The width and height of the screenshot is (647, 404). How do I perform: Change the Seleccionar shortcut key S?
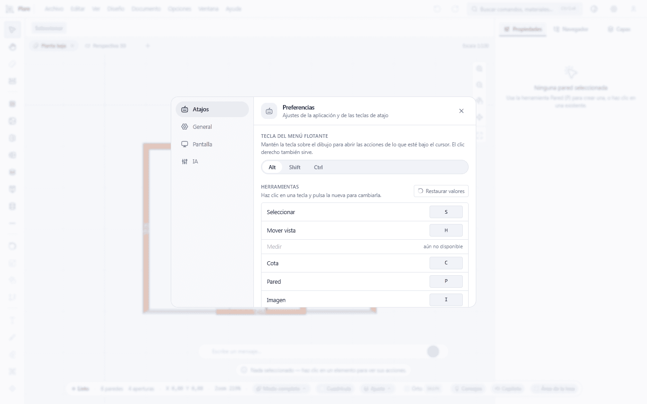446,212
